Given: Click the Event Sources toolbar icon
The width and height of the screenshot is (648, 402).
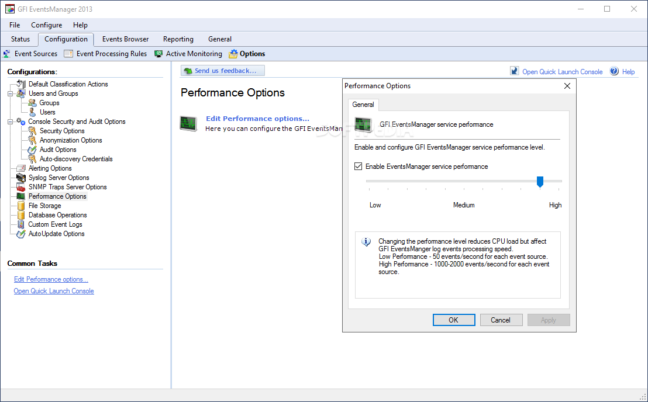Looking at the screenshot, I should click(7, 54).
